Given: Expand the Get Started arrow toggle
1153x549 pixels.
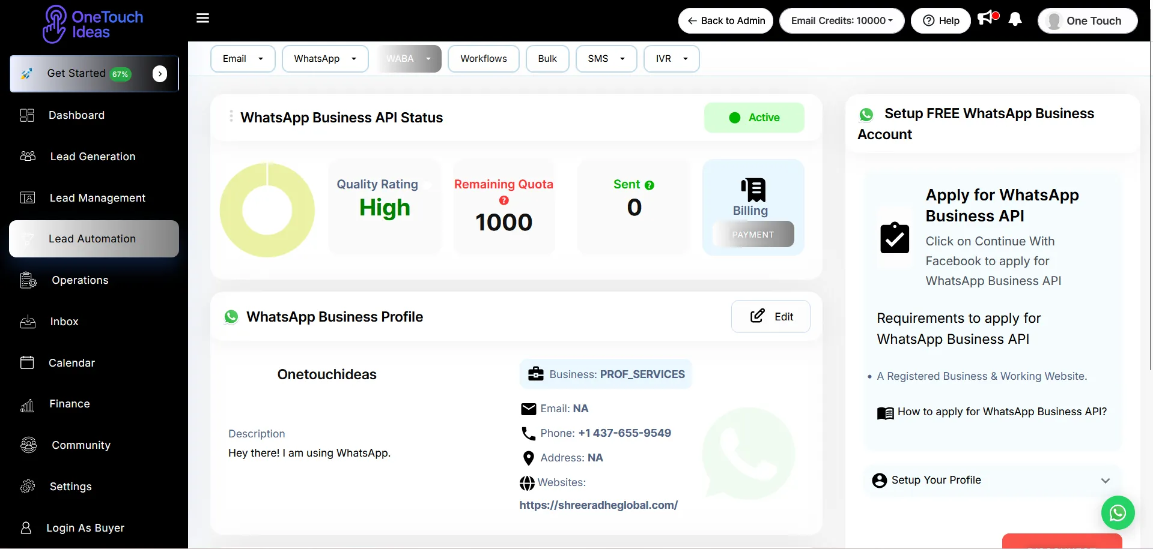Looking at the screenshot, I should (160, 74).
